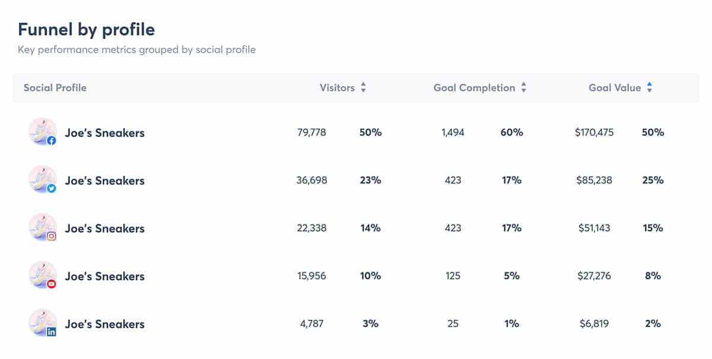
Task: Open the LinkedIn Joe's Sneakers profile link
Action: point(104,324)
